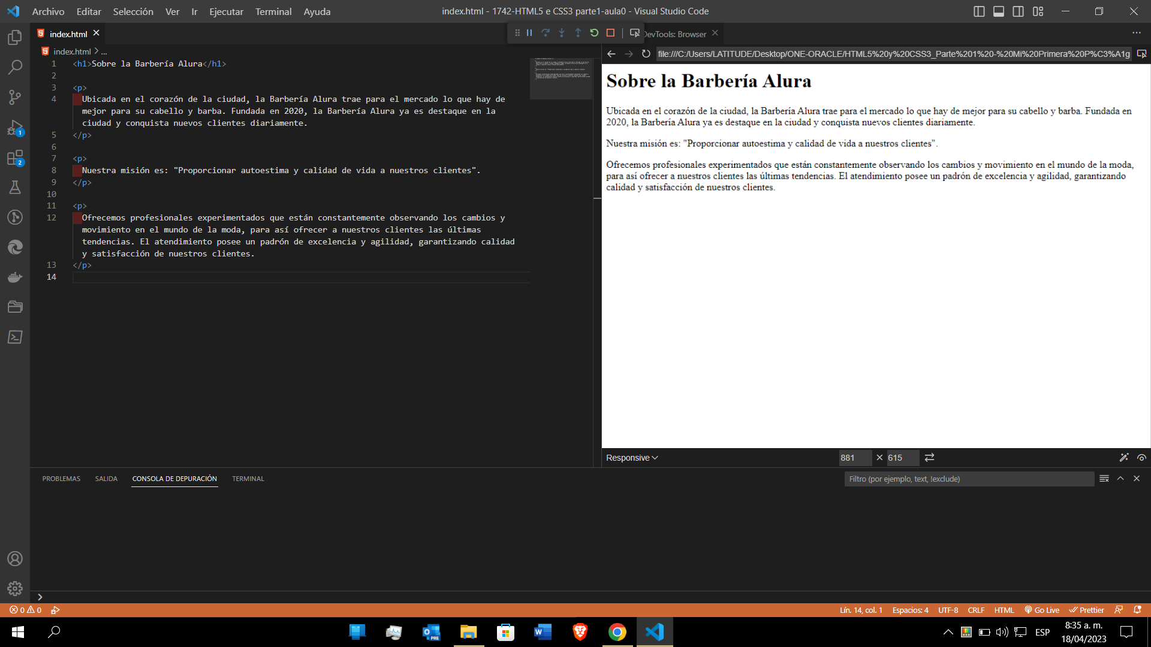Toggle emulate CSS media features wand

click(x=1124, y=458)
